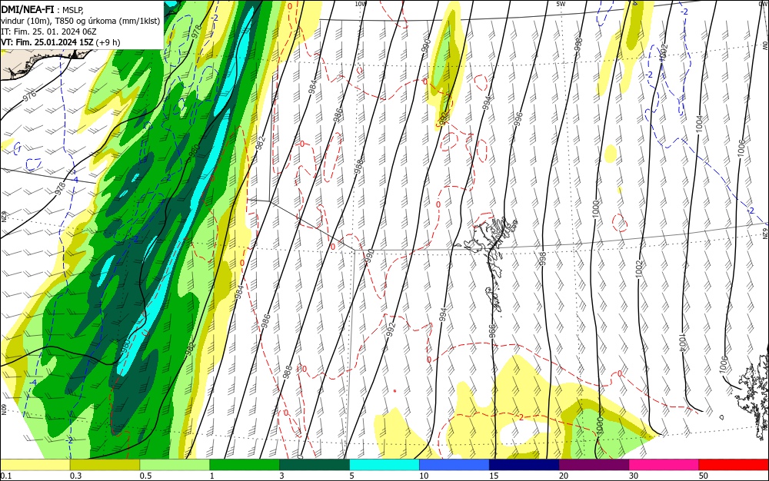
Task: Choose the navy 15–20 legend swatch
Action: (524, 465)
